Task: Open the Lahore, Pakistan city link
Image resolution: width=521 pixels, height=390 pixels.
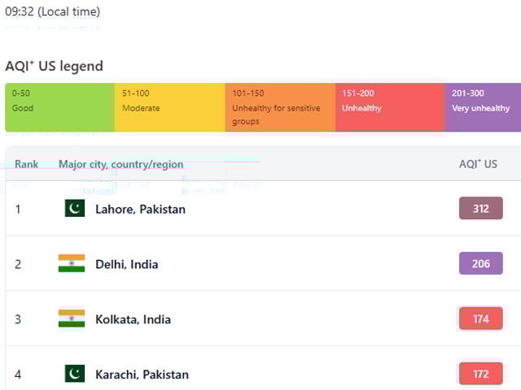Action: [x=140, y=209]
